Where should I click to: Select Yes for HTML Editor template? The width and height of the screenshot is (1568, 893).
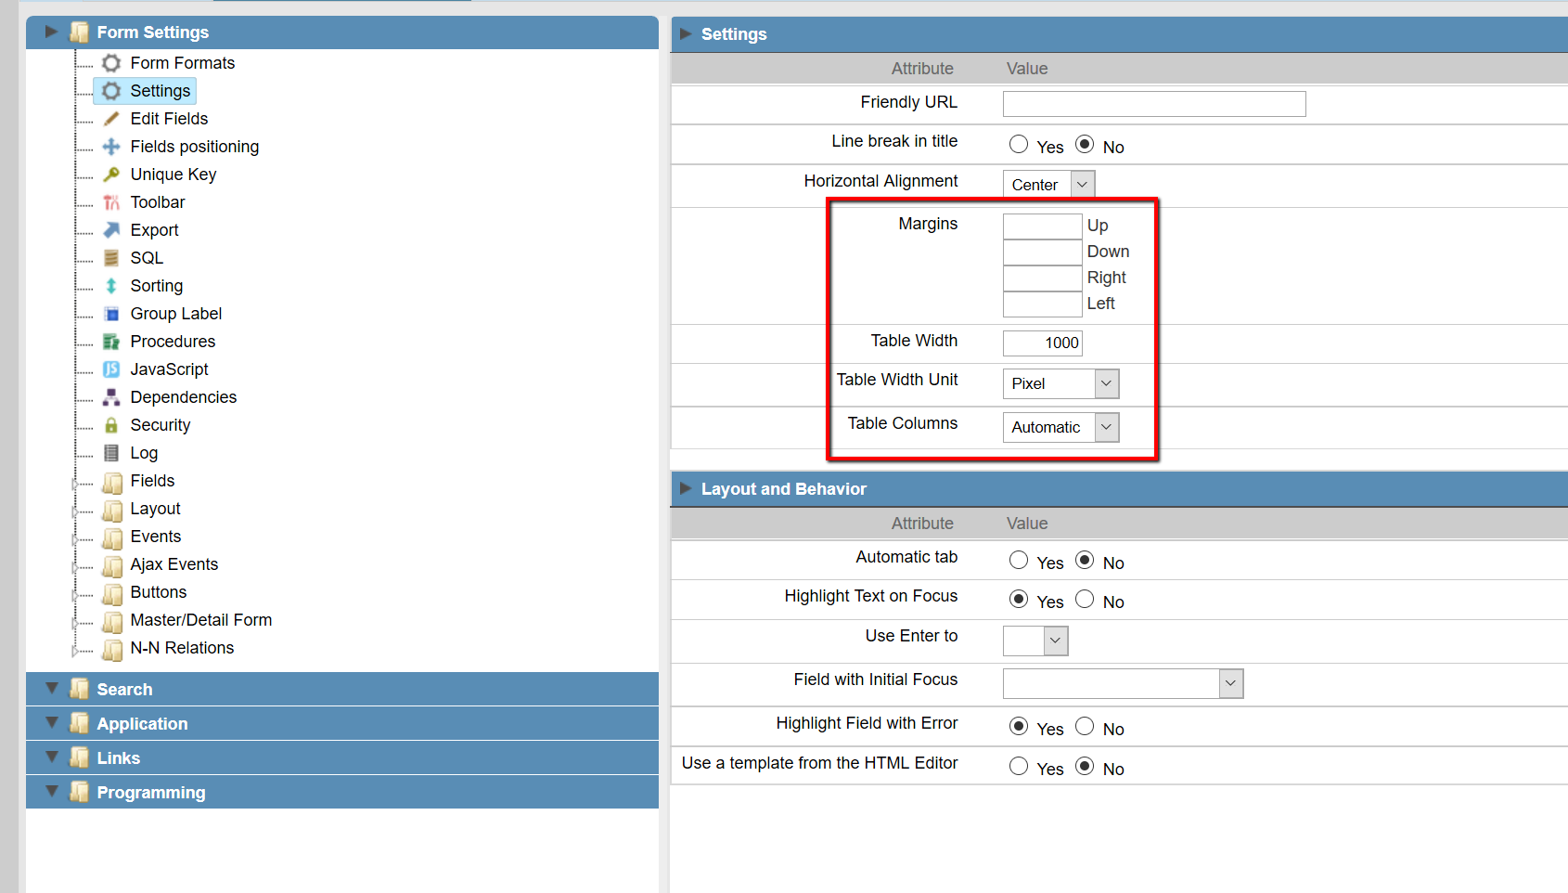pyautogui.click(x=1019, y=766)
